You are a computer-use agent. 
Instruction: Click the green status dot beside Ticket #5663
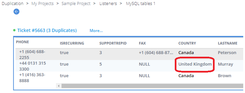pos(14,30)
